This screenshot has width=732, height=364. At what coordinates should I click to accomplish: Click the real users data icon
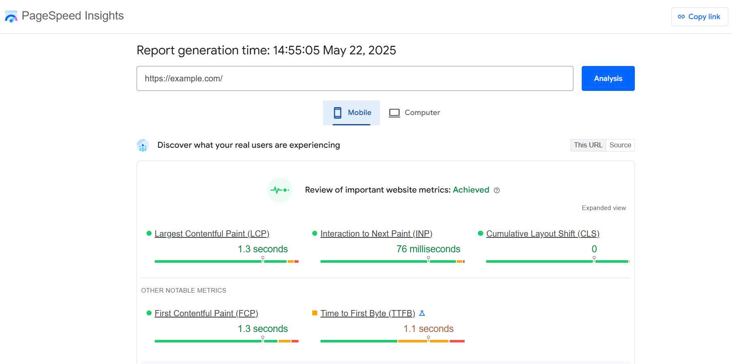point(143,145)
